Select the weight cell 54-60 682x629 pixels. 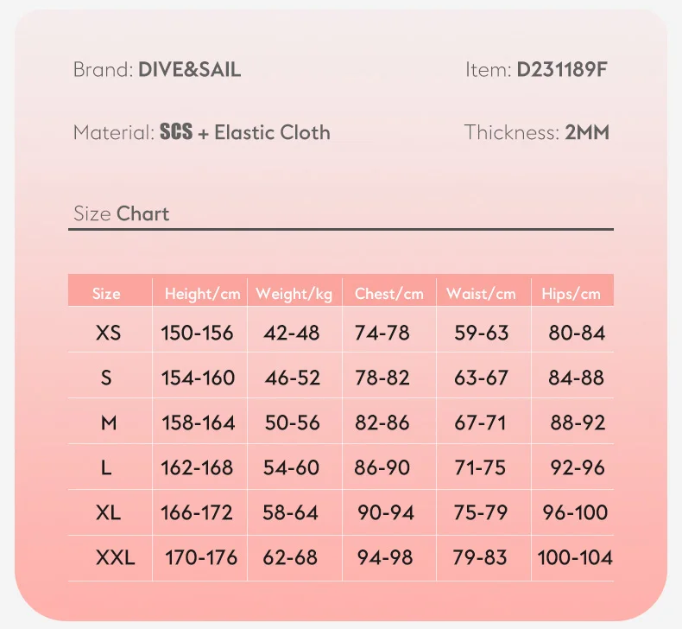292,467
